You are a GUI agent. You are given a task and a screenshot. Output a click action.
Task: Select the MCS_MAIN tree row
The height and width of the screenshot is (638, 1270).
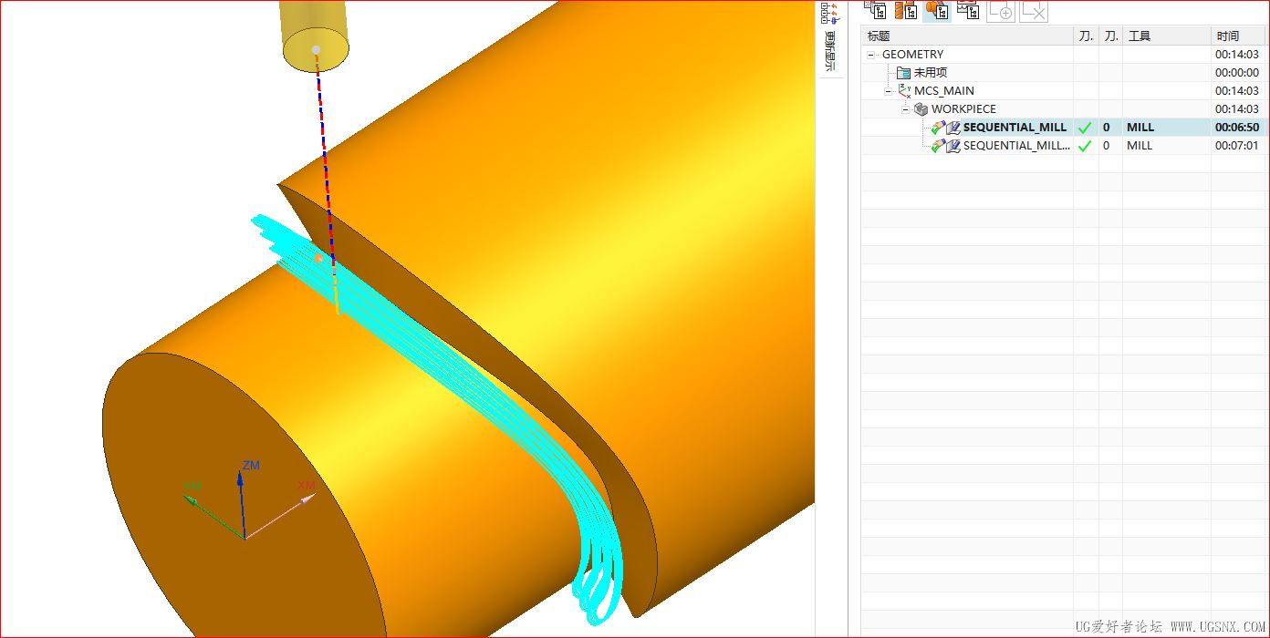tap(1064, 91)
